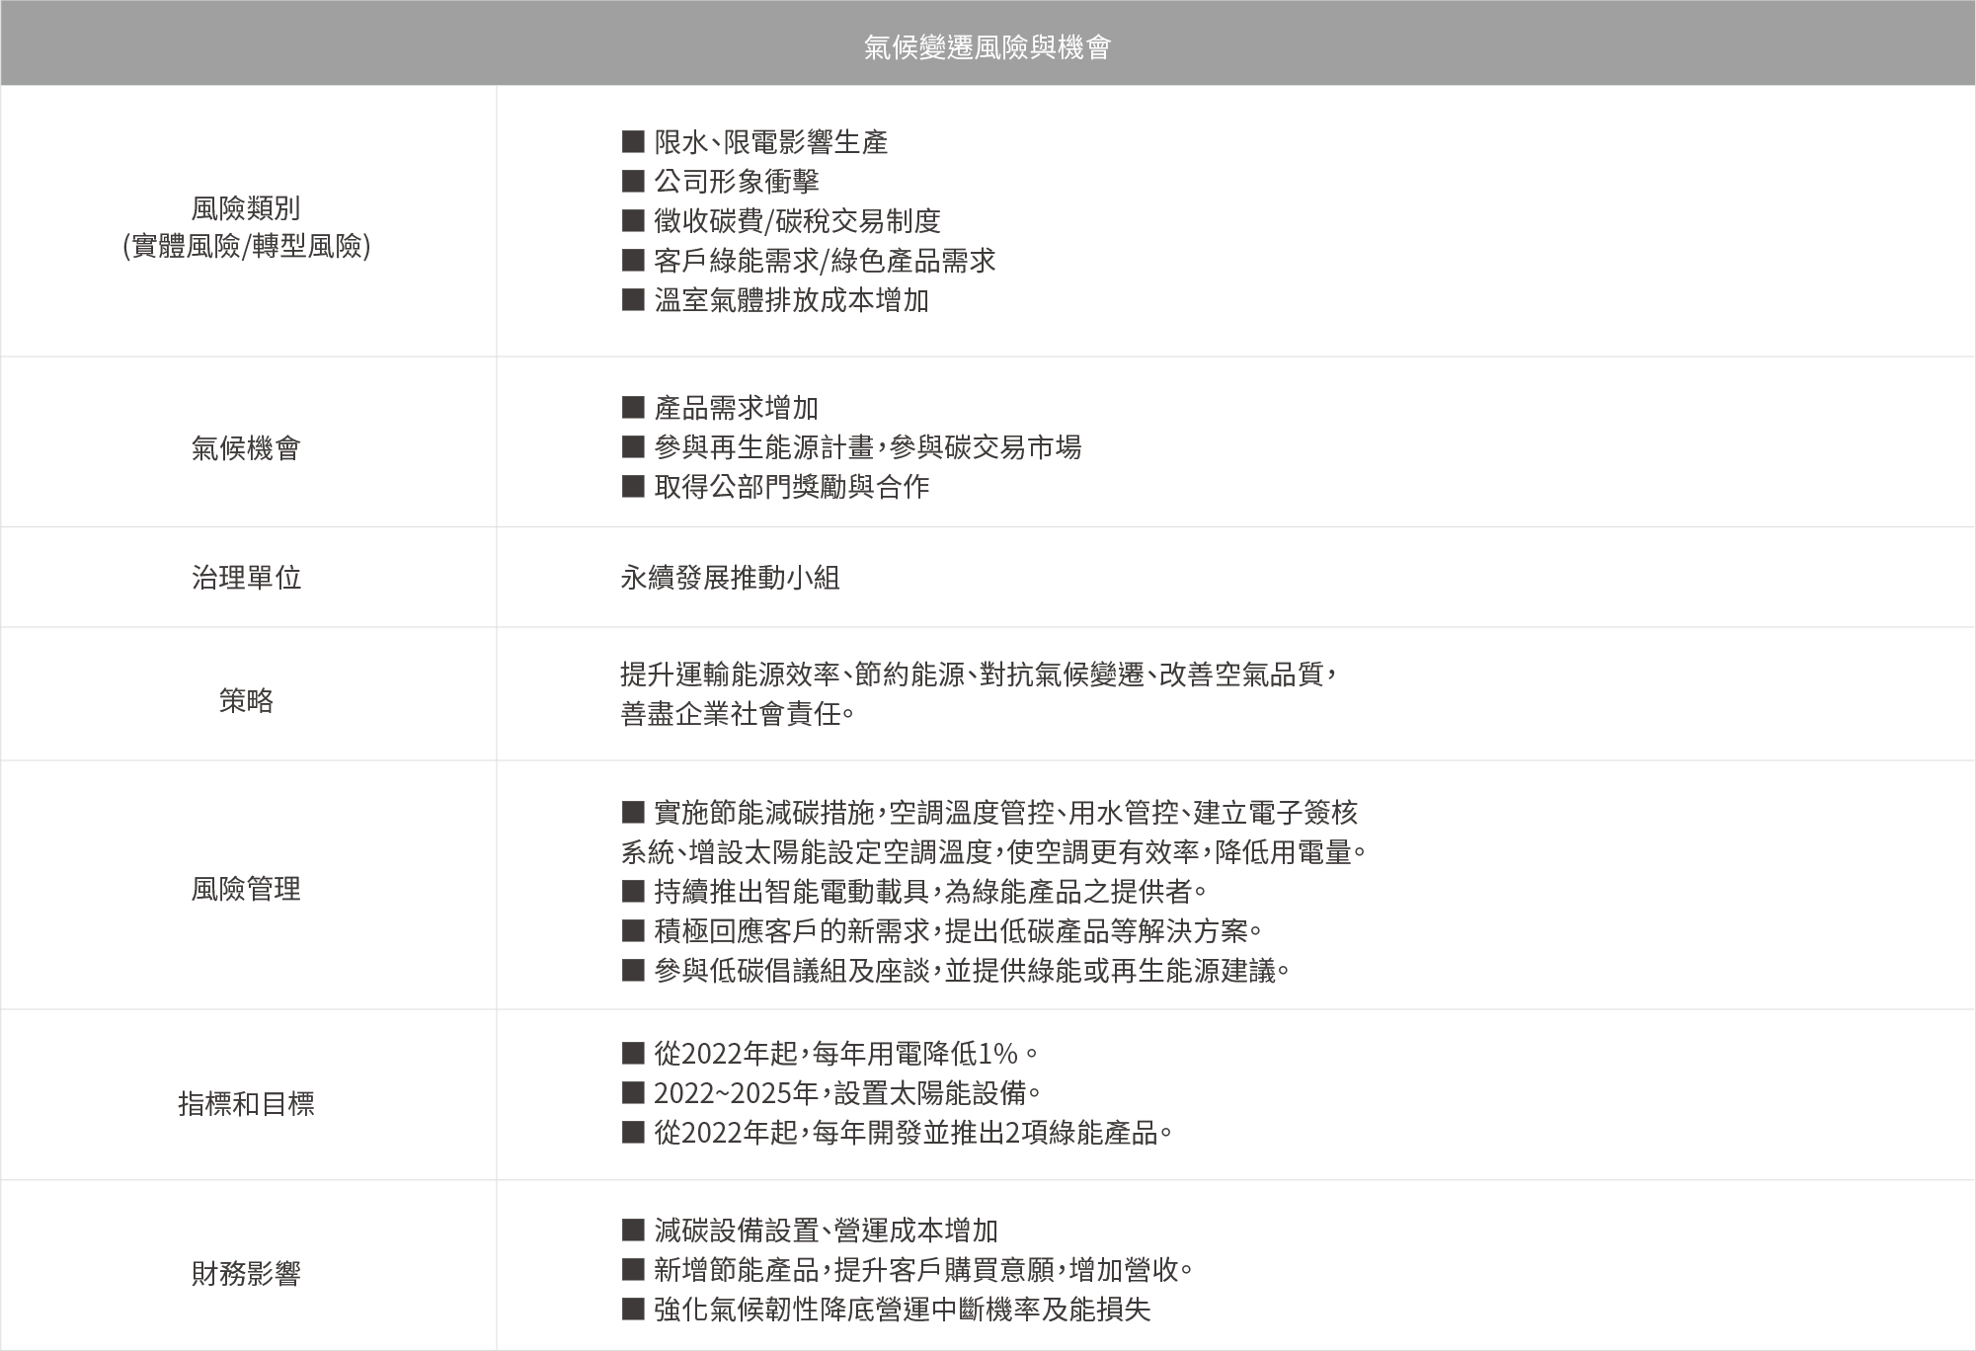This screenshot has width=1976, height=1351.
Task: Select the 客戶綠能需求/綠色產品需求 item
Action: [825, 261]
